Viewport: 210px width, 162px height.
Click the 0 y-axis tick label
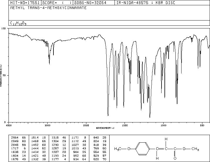[5, 122]
